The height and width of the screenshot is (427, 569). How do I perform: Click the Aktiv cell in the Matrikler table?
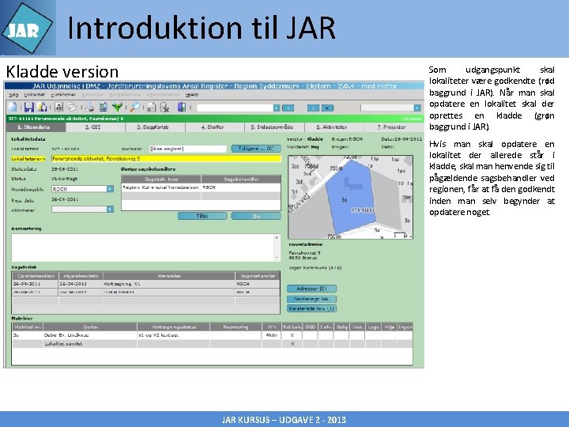coord(271,335)
